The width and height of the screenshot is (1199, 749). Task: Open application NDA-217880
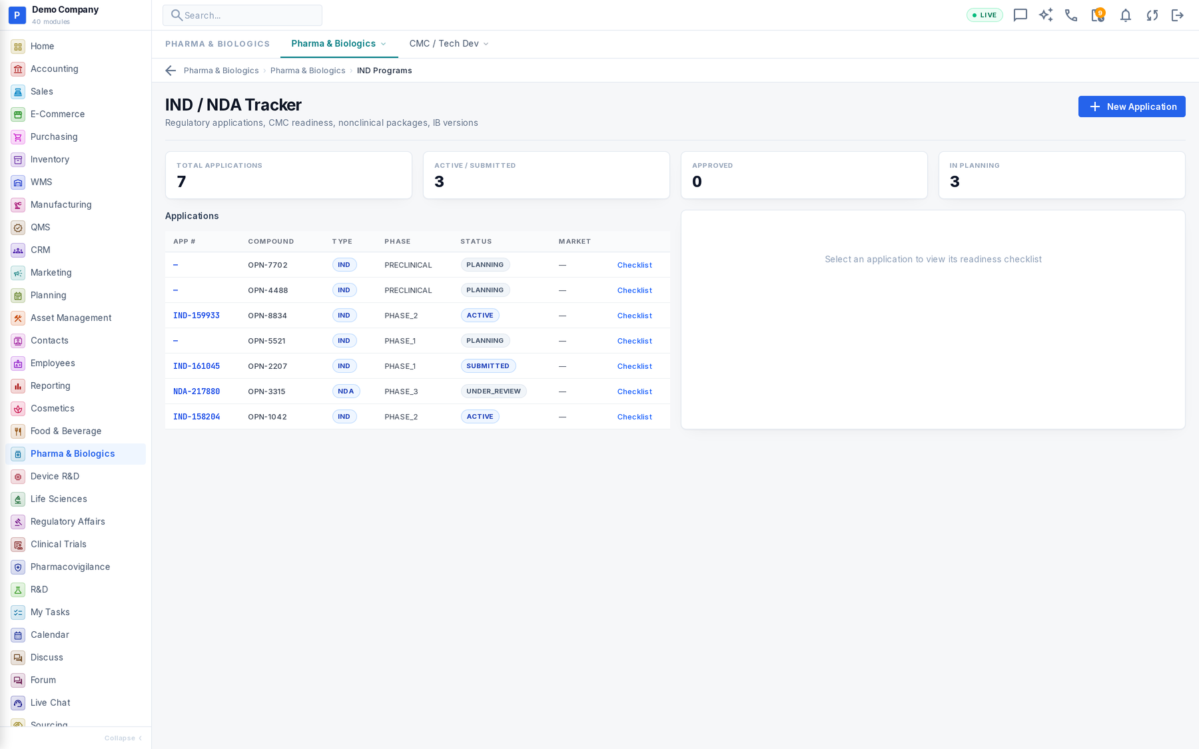[197, 391]
